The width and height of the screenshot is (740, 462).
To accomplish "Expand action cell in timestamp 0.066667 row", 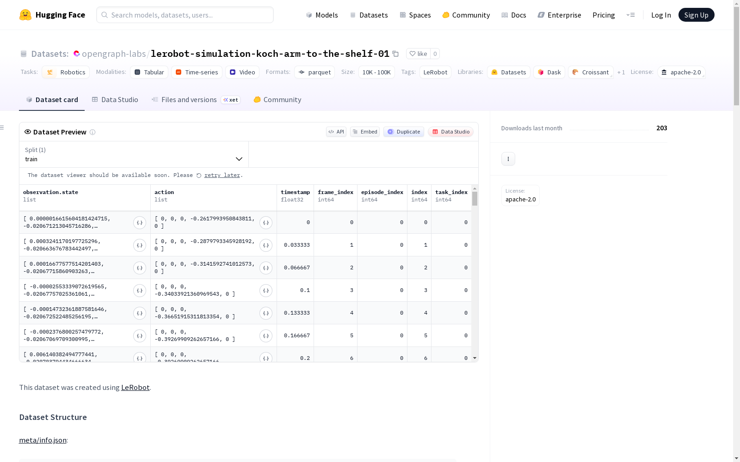I will pyautogui.click(x=266, y=268).
